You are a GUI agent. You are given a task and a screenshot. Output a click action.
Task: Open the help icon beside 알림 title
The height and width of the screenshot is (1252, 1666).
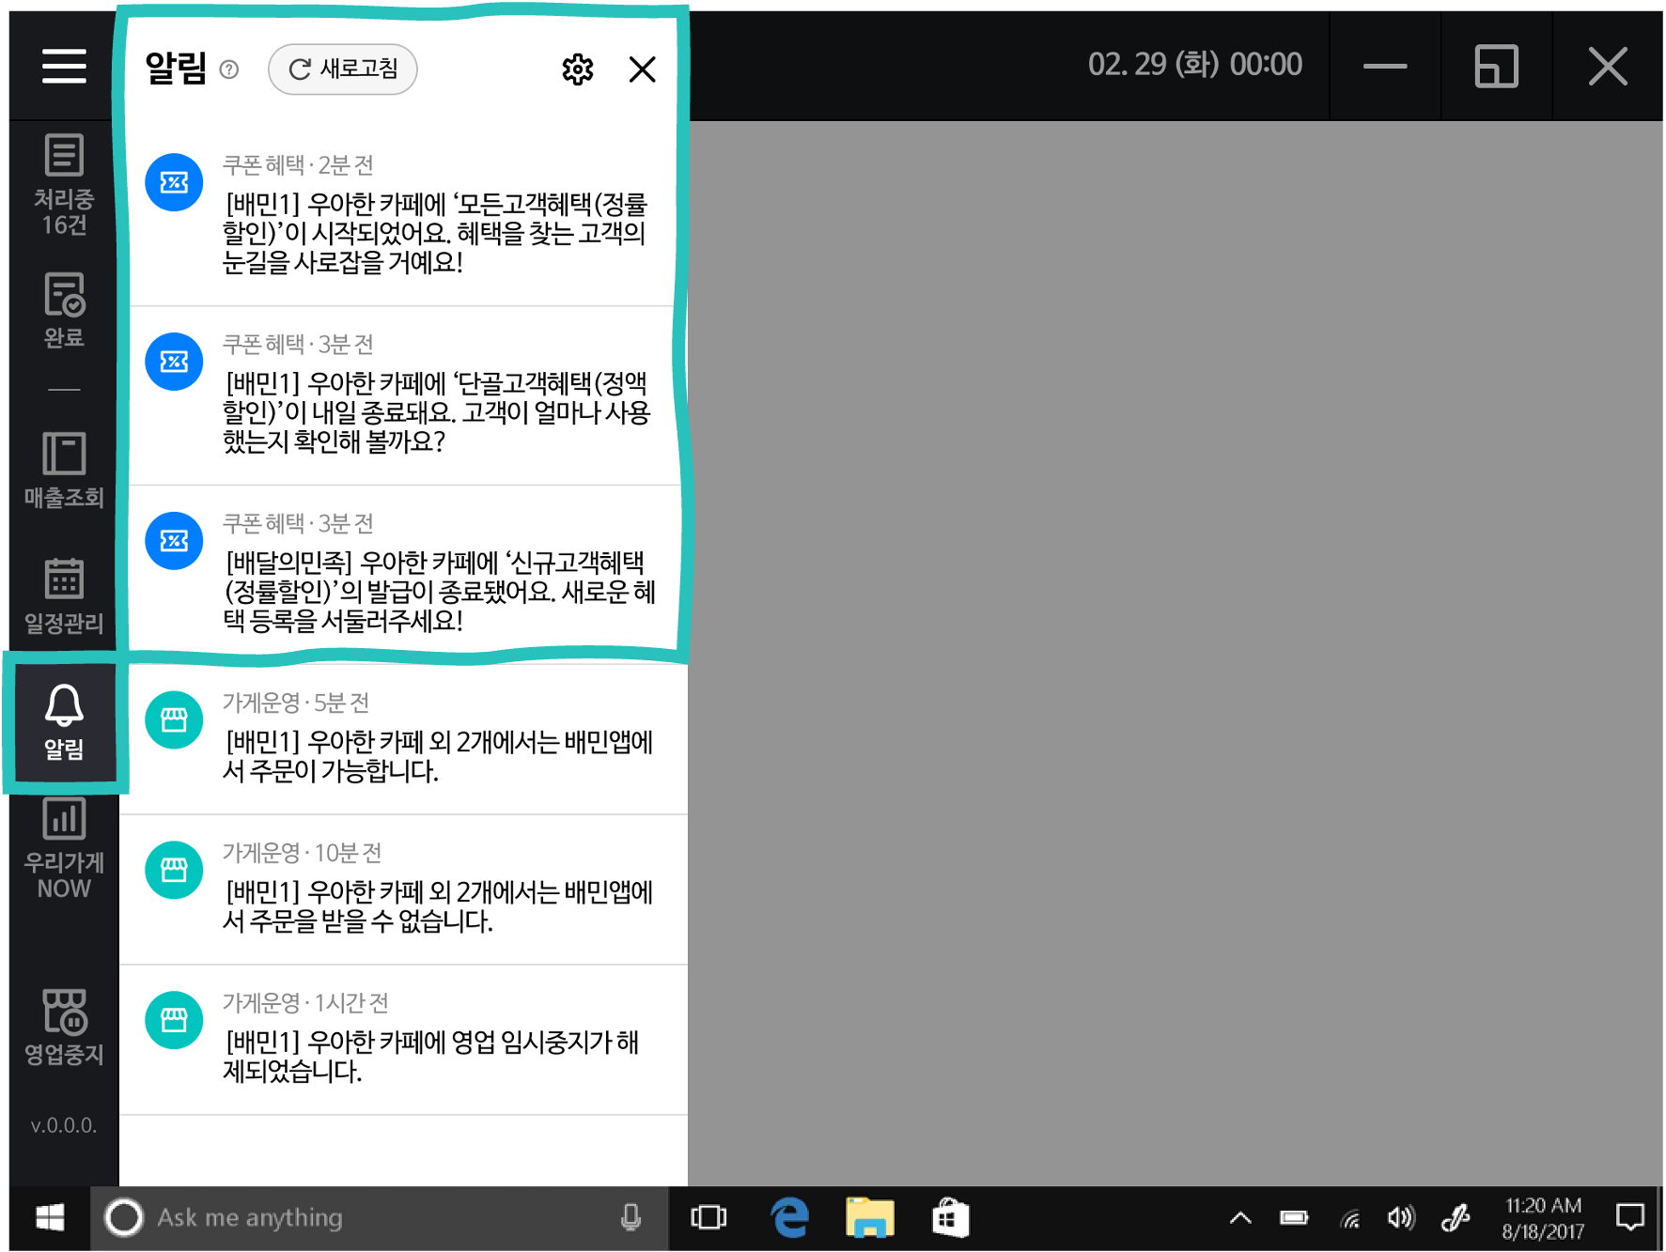tap(229, 70)
